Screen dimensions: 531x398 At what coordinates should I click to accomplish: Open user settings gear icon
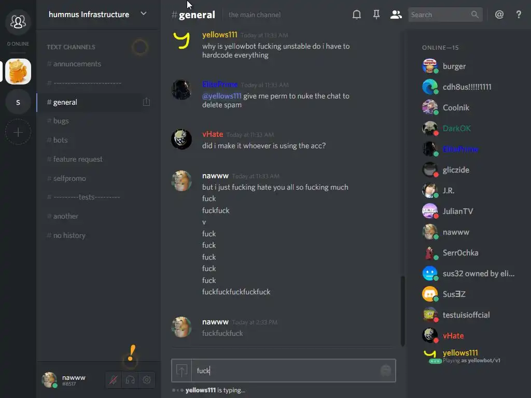click(147, 380)
